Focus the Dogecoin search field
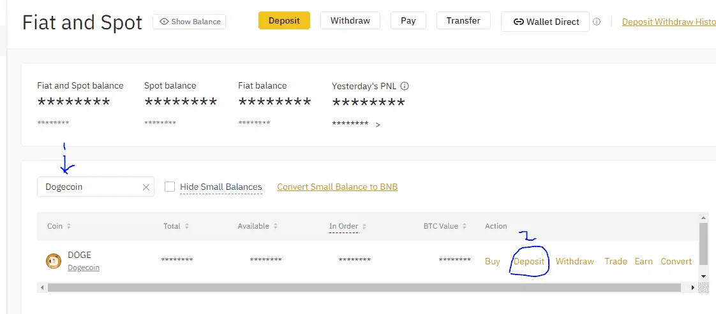Image resolution: width=716 pixels, height=314 pixels. tap(96, 187)
